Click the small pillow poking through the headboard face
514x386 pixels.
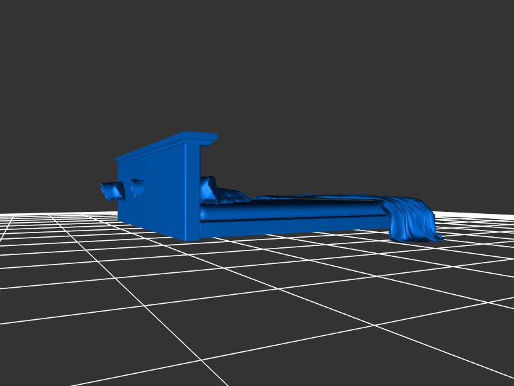pyautogui.click(x=137, y=188)
